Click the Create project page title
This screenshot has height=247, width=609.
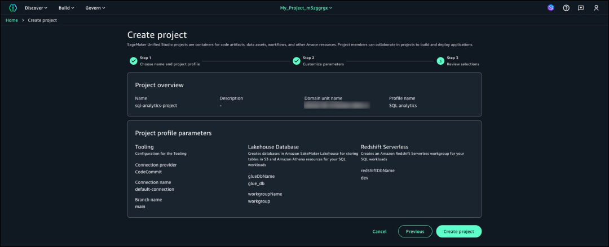coord(157,35)
